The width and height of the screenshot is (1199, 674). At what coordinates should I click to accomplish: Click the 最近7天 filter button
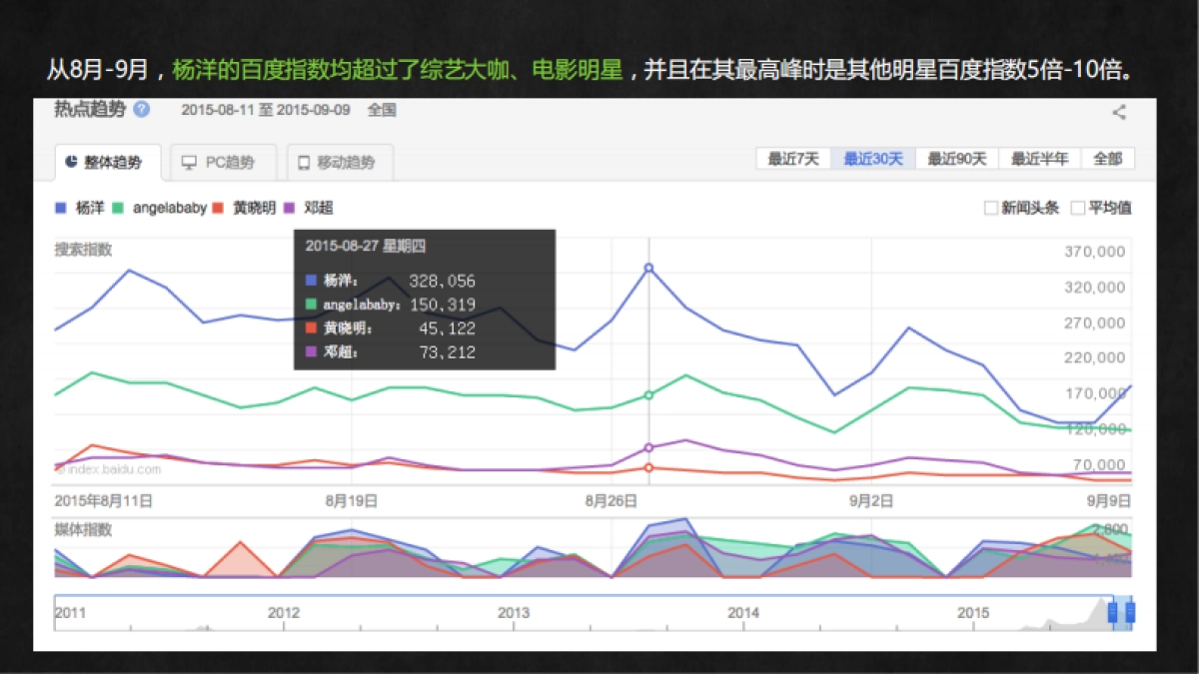(x=792, y=158)
